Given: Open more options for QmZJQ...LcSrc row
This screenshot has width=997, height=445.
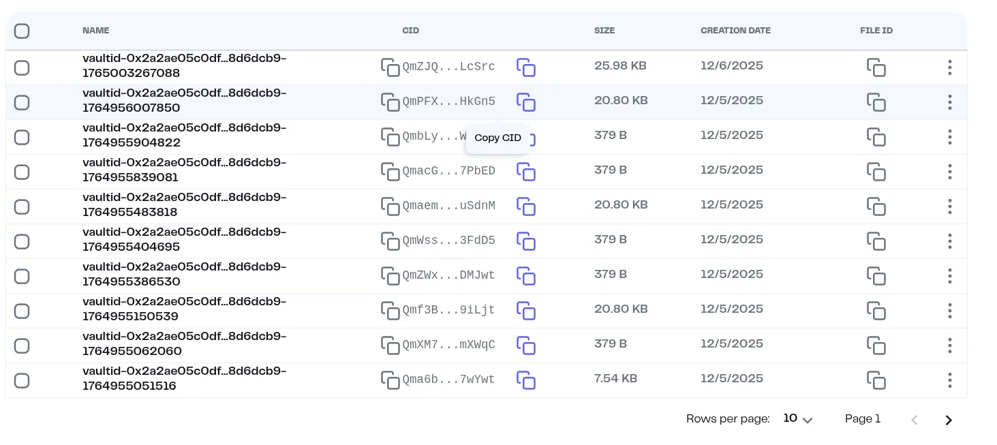Looking at the screenshot, I should tap(949, 67).
